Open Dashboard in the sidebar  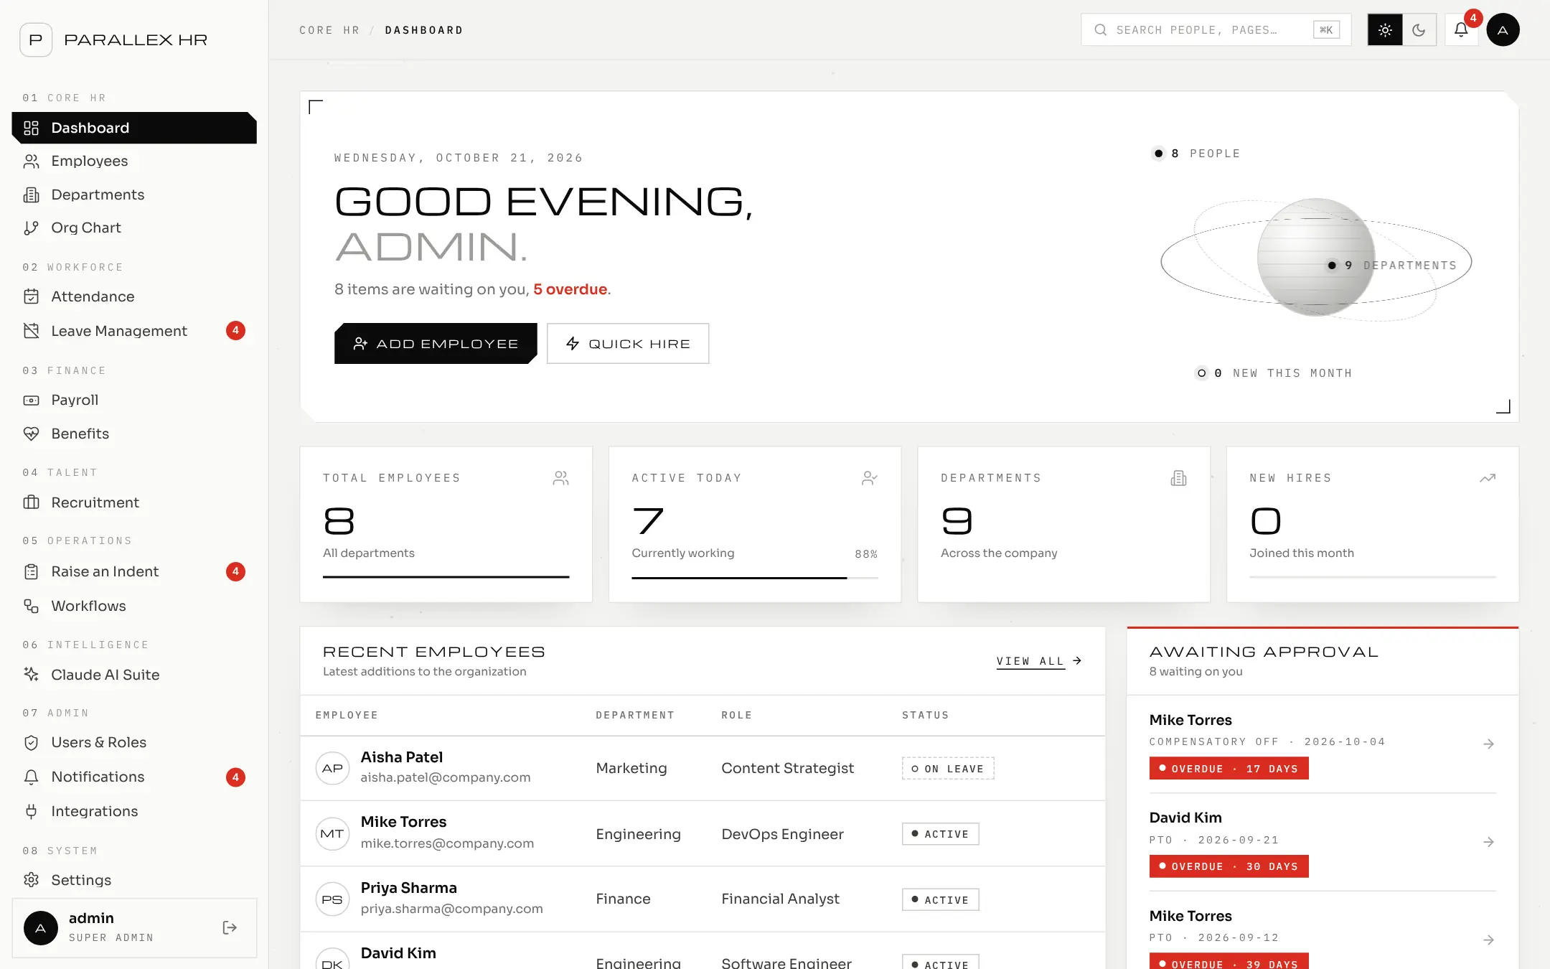tap(134, 128)
